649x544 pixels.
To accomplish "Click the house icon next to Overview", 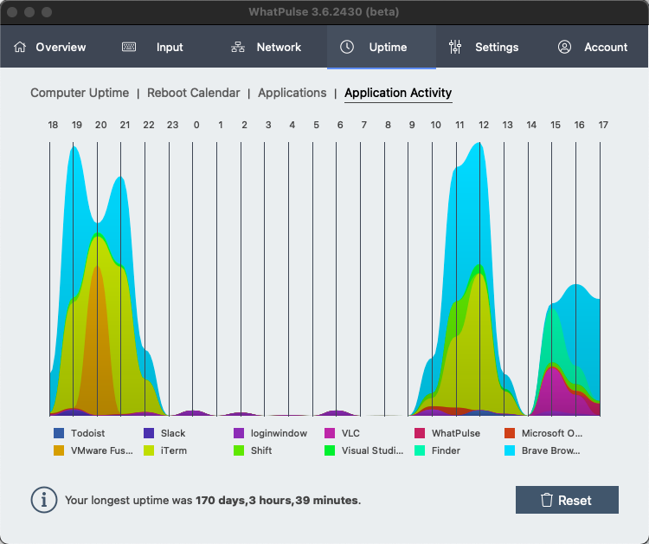I will tap(20, 47).
